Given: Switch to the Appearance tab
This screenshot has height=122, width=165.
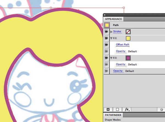Looking at the screenshot, I should pos(113,19).
